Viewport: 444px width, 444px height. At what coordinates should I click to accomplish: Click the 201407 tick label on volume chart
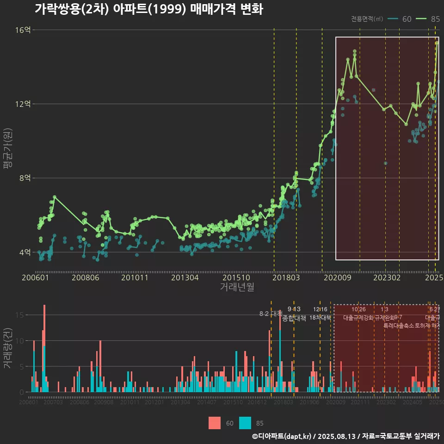pos(207,402)
